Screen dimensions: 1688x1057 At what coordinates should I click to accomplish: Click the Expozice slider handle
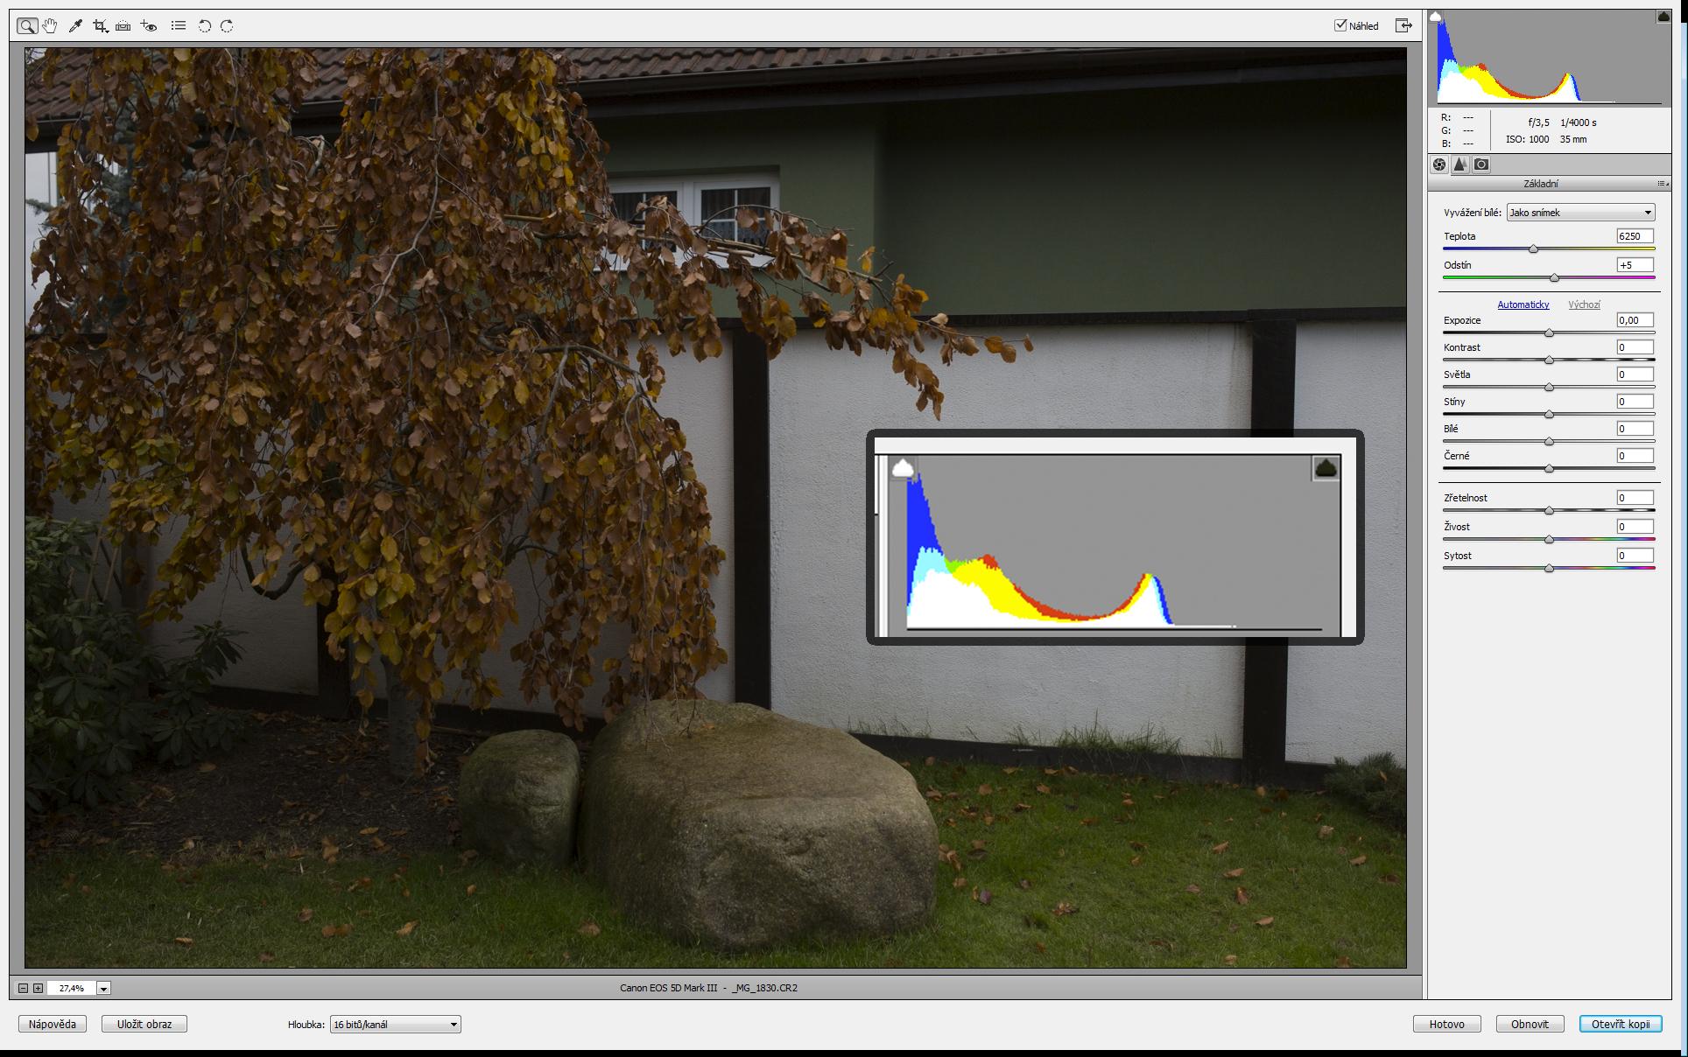[1549, 333]
